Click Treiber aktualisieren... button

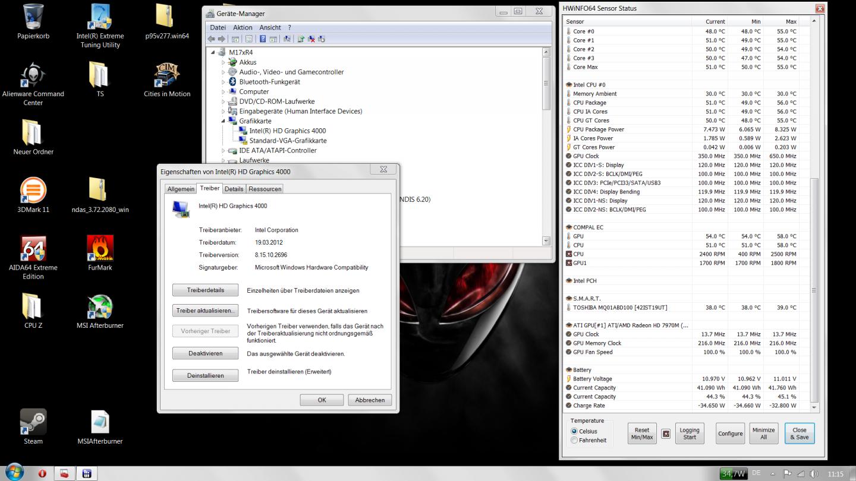pos(205,311)
